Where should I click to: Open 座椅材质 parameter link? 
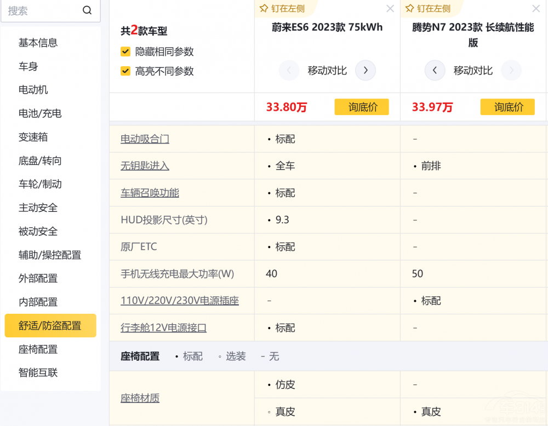[x=140, y=398]
